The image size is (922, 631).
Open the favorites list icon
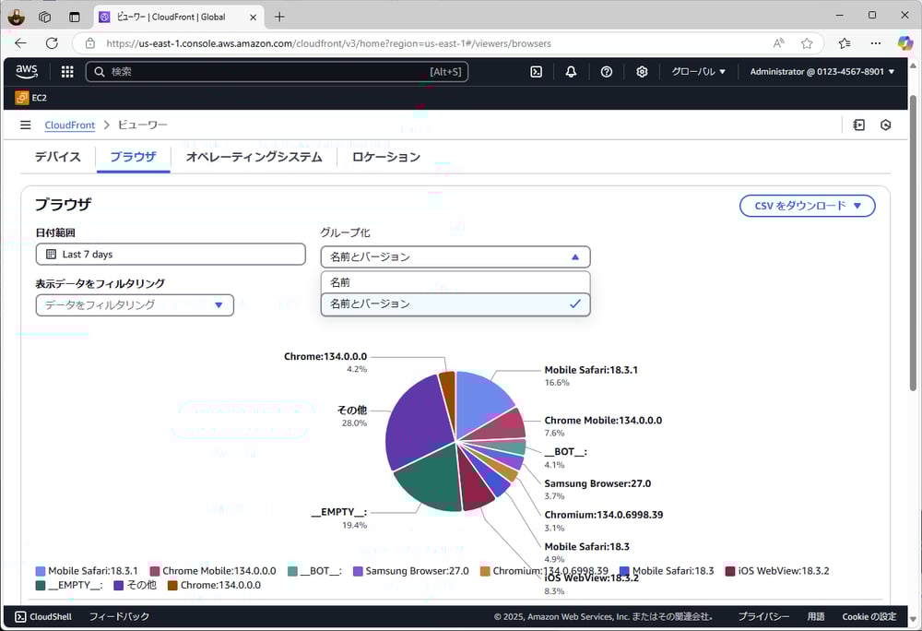pyautogui.click(x=845, y=43)
